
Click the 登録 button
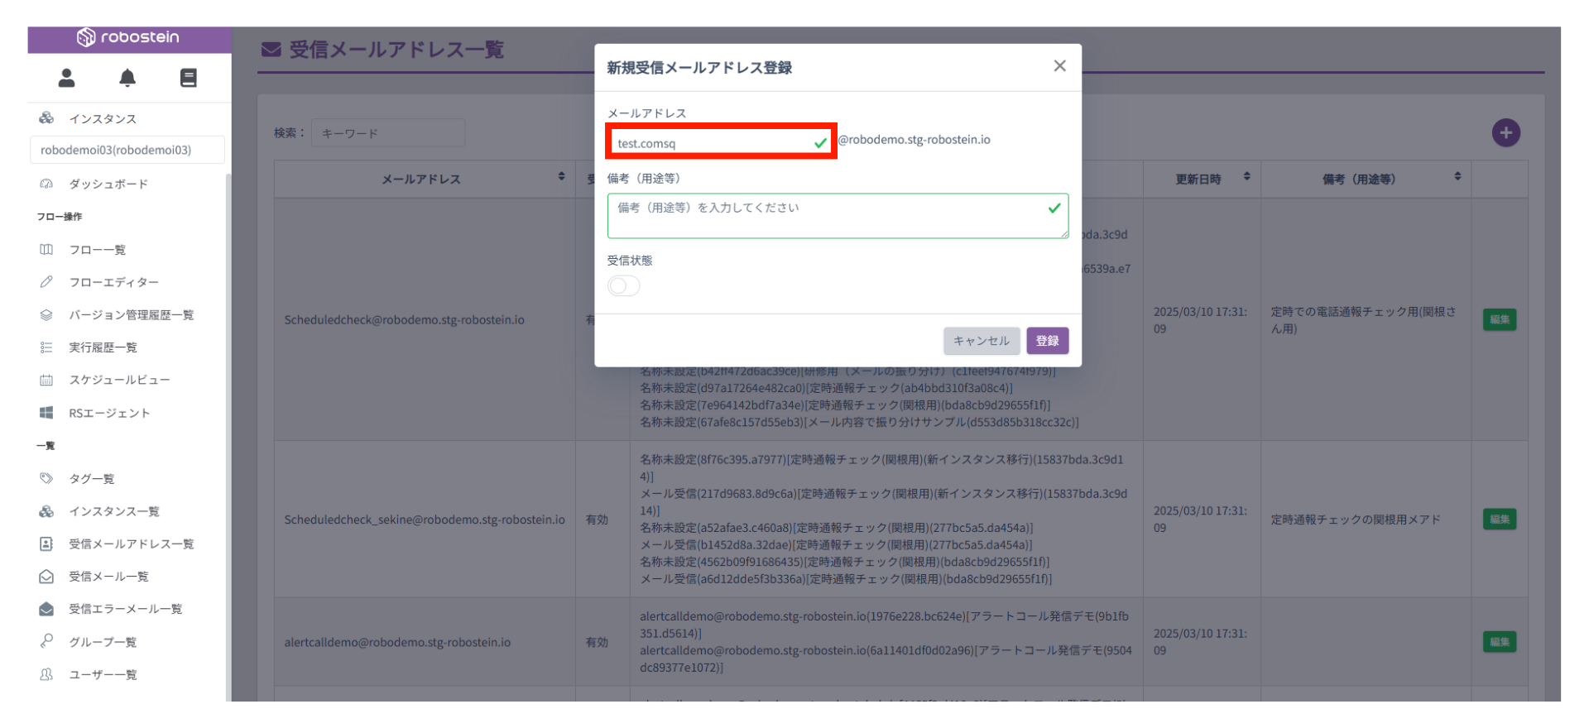(1047, 341)
